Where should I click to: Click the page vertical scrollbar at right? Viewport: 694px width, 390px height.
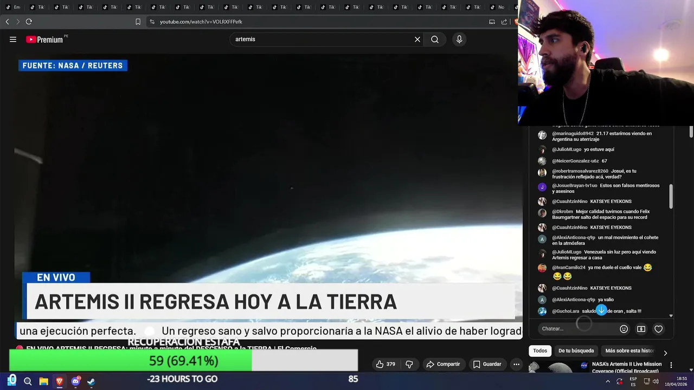pyautogui.click(x=691, y=131)
